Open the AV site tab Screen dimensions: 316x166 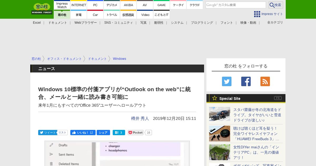(x=145, y=5)
